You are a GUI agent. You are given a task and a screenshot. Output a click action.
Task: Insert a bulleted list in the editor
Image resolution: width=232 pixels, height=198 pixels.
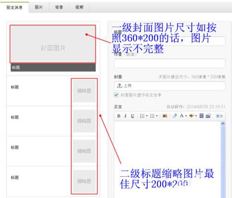(152, 116)
